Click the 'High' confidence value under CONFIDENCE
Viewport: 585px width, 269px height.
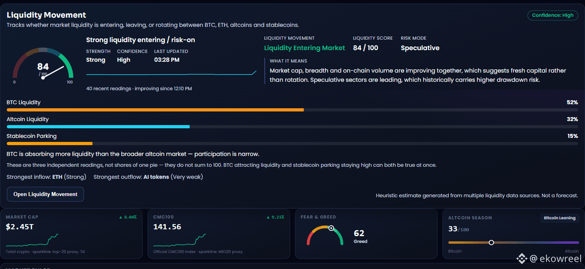click(x=124, y=60)
